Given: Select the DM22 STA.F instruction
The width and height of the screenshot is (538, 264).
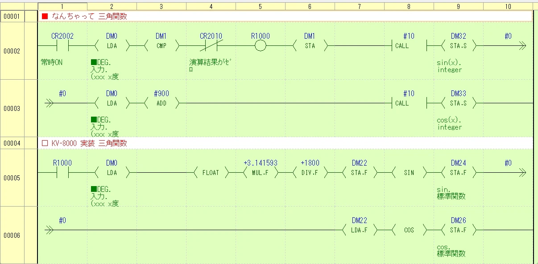Looking at the screenshot, I should (360, 173).
